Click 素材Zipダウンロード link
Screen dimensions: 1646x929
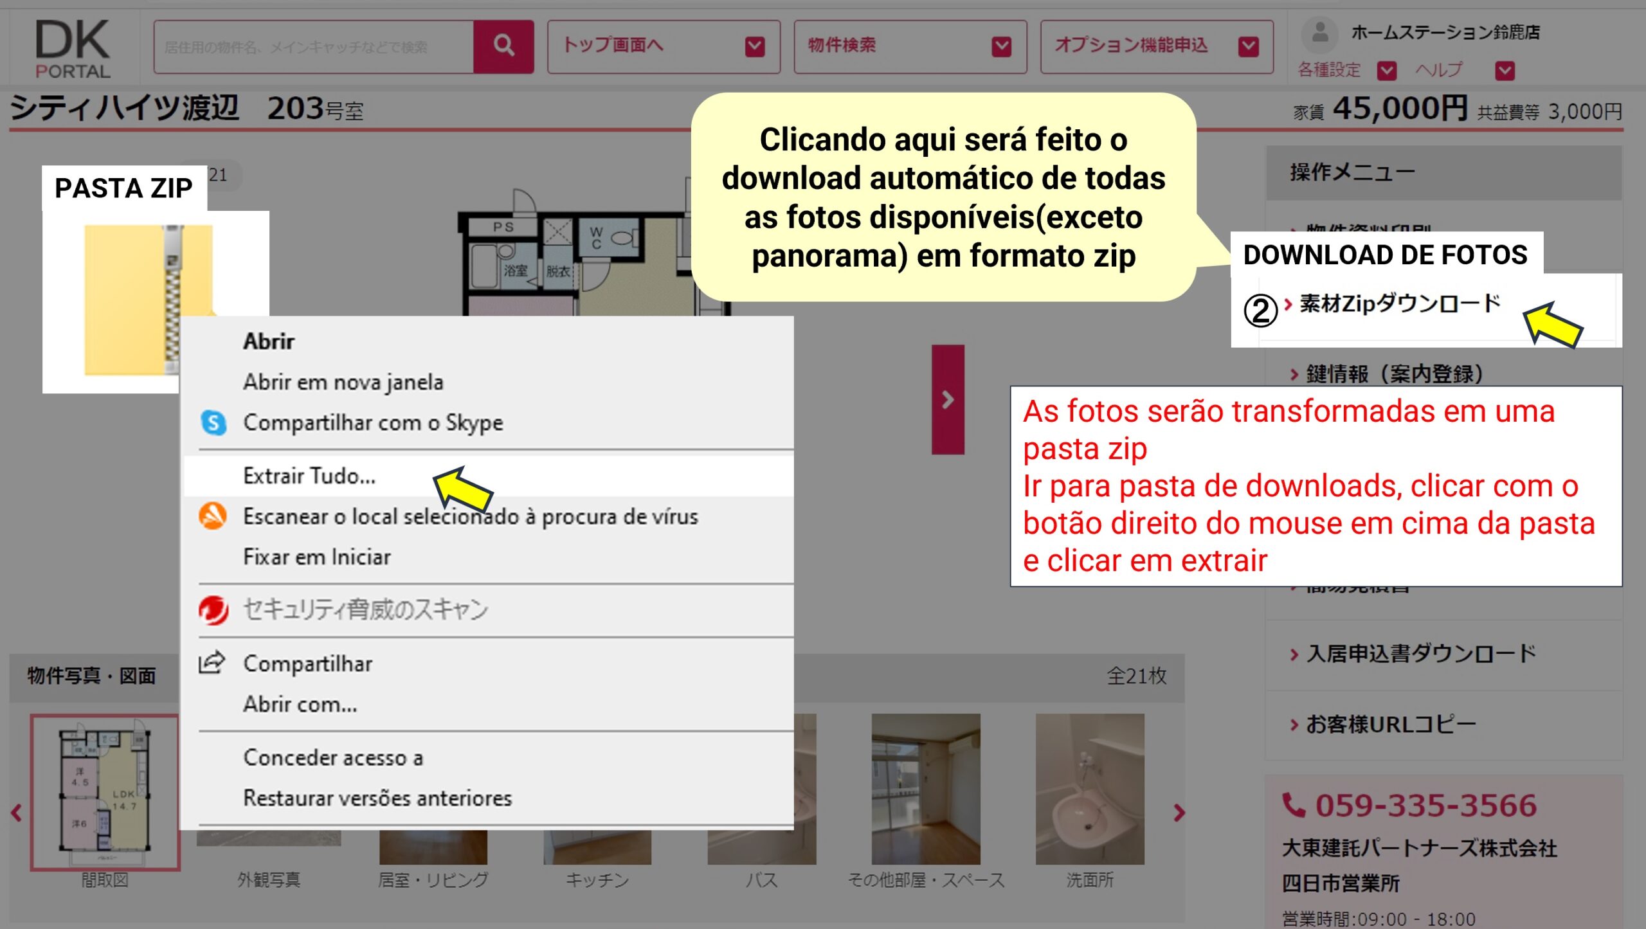click(x=1400, y=303)
